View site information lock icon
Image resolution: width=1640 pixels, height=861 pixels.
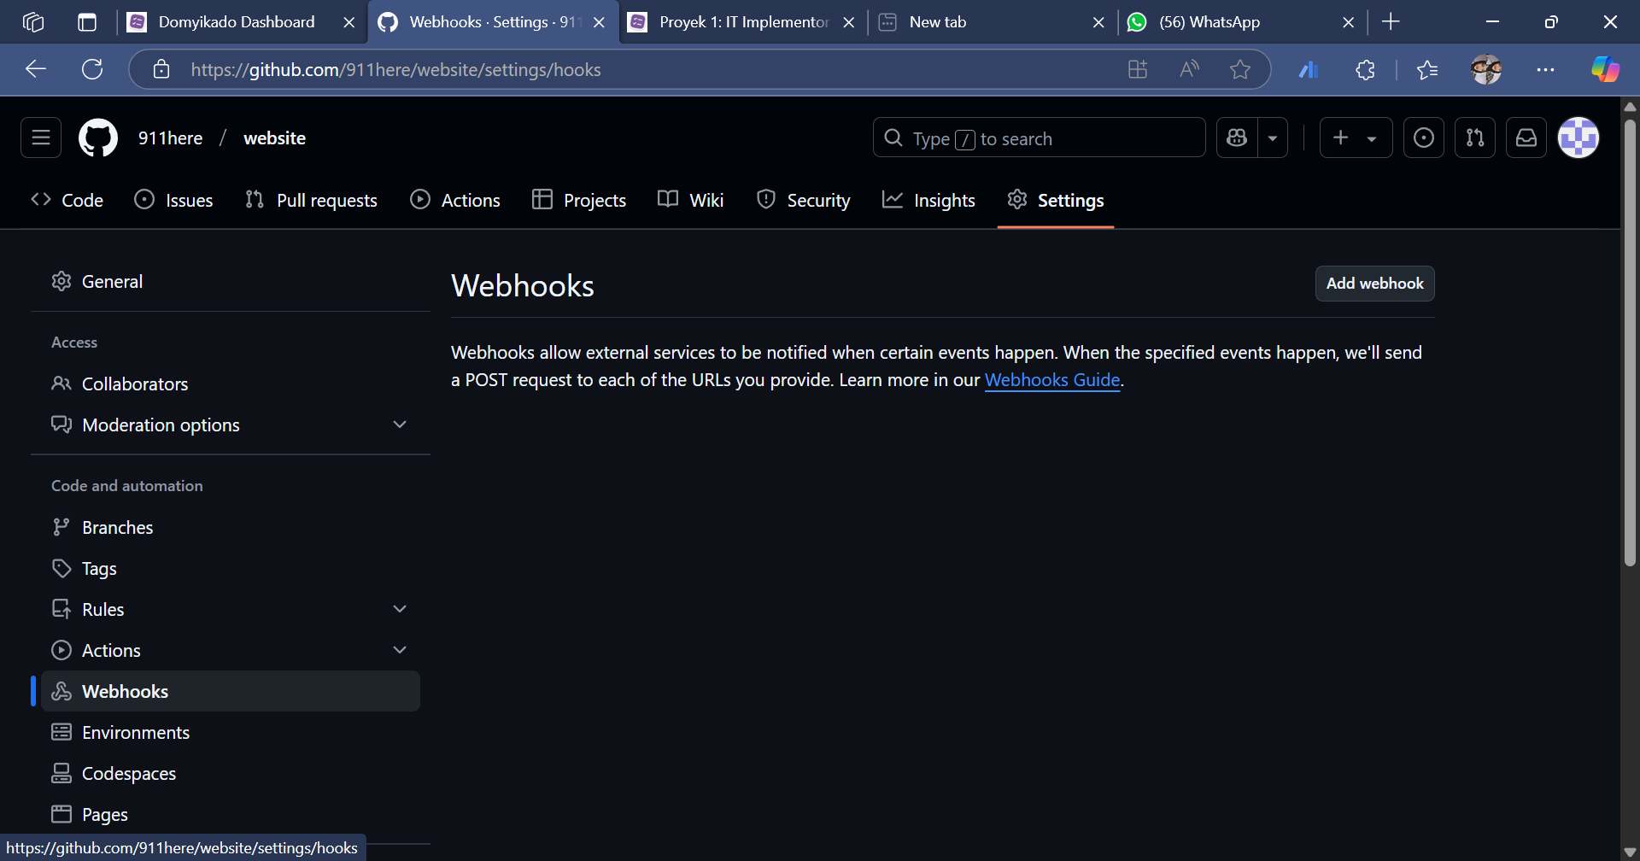(161, 69)
